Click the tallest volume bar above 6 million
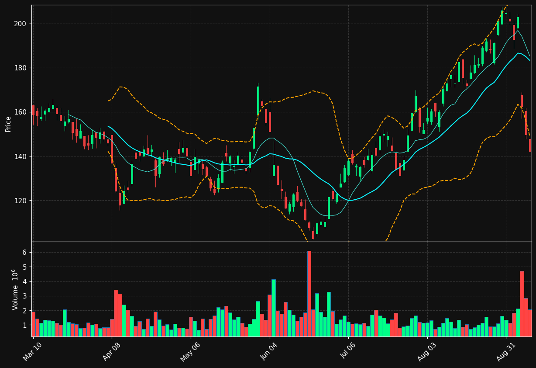Viewport: 536px width, 368px height. tap(309, 294)
